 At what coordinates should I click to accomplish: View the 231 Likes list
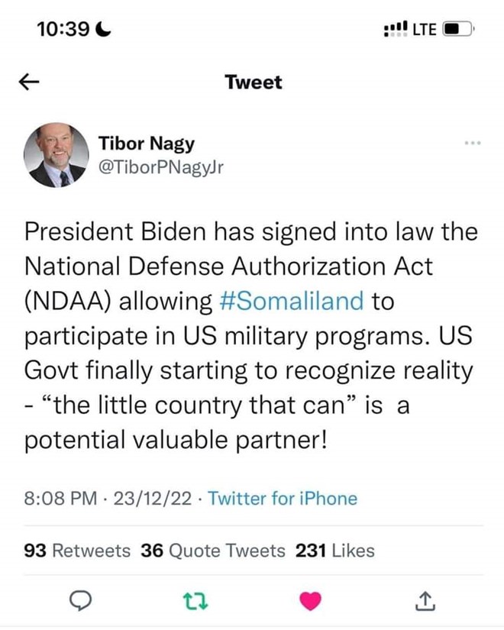click(x=334, y=550)
